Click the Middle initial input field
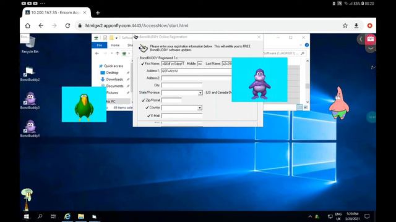Screen dimensions: 396x222 (200, 64)
